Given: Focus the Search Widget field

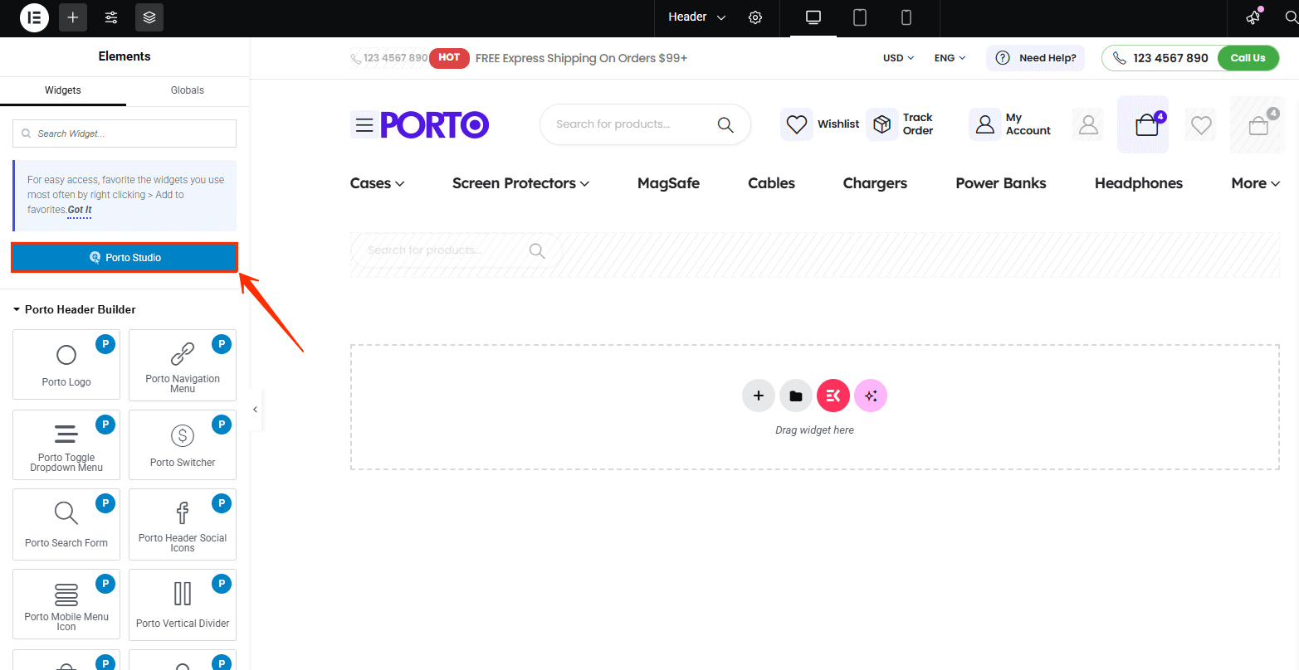Looking at the screenshot, I should (x=125, y=134).
